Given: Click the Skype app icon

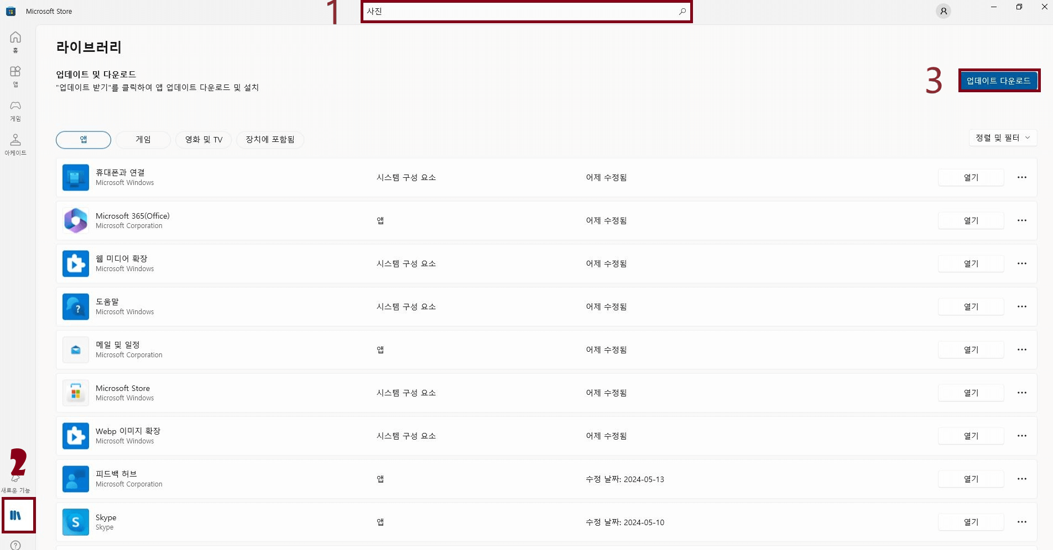Looking at the screenshot, I should (x=76, y=522).
